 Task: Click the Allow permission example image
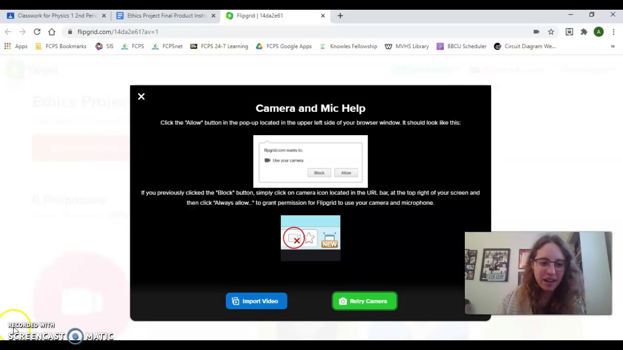coord(311,161)
